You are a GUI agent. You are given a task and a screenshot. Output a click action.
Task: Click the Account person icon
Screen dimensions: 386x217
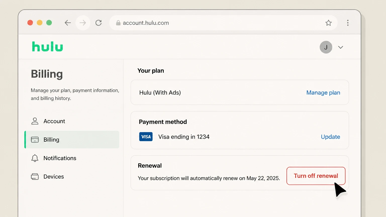(x=35, y=121)
